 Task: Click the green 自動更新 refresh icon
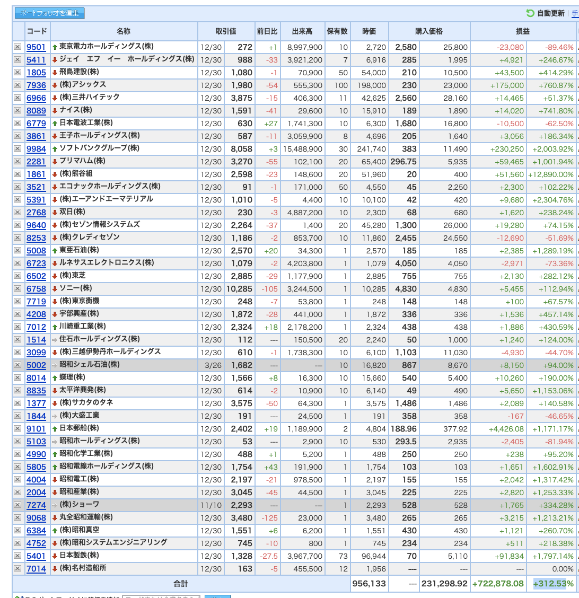tap(530, 13)
